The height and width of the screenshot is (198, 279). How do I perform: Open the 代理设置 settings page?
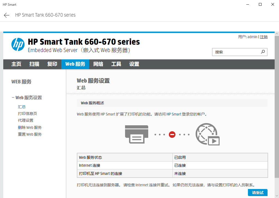click(26, 120)
